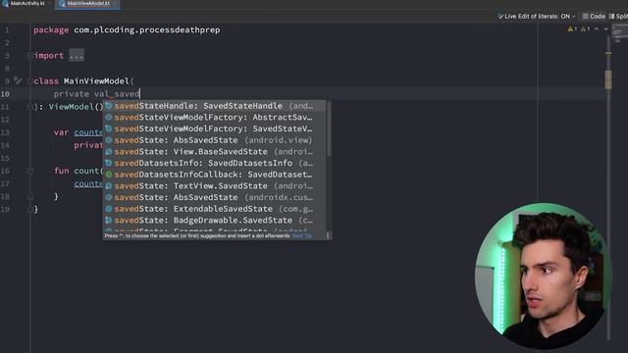The height and width of the screenshot is (353, 628).
Task: Expand the folded import block
Action: click(x=30, y=56)
